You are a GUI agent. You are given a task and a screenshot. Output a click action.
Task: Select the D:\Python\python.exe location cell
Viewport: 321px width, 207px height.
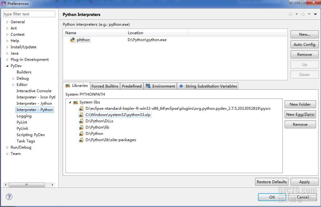[x=147, y=40]
